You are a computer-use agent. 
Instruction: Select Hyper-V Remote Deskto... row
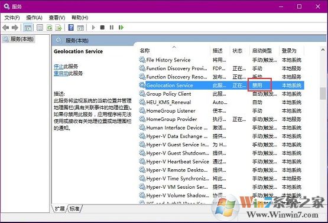[221, 170]
